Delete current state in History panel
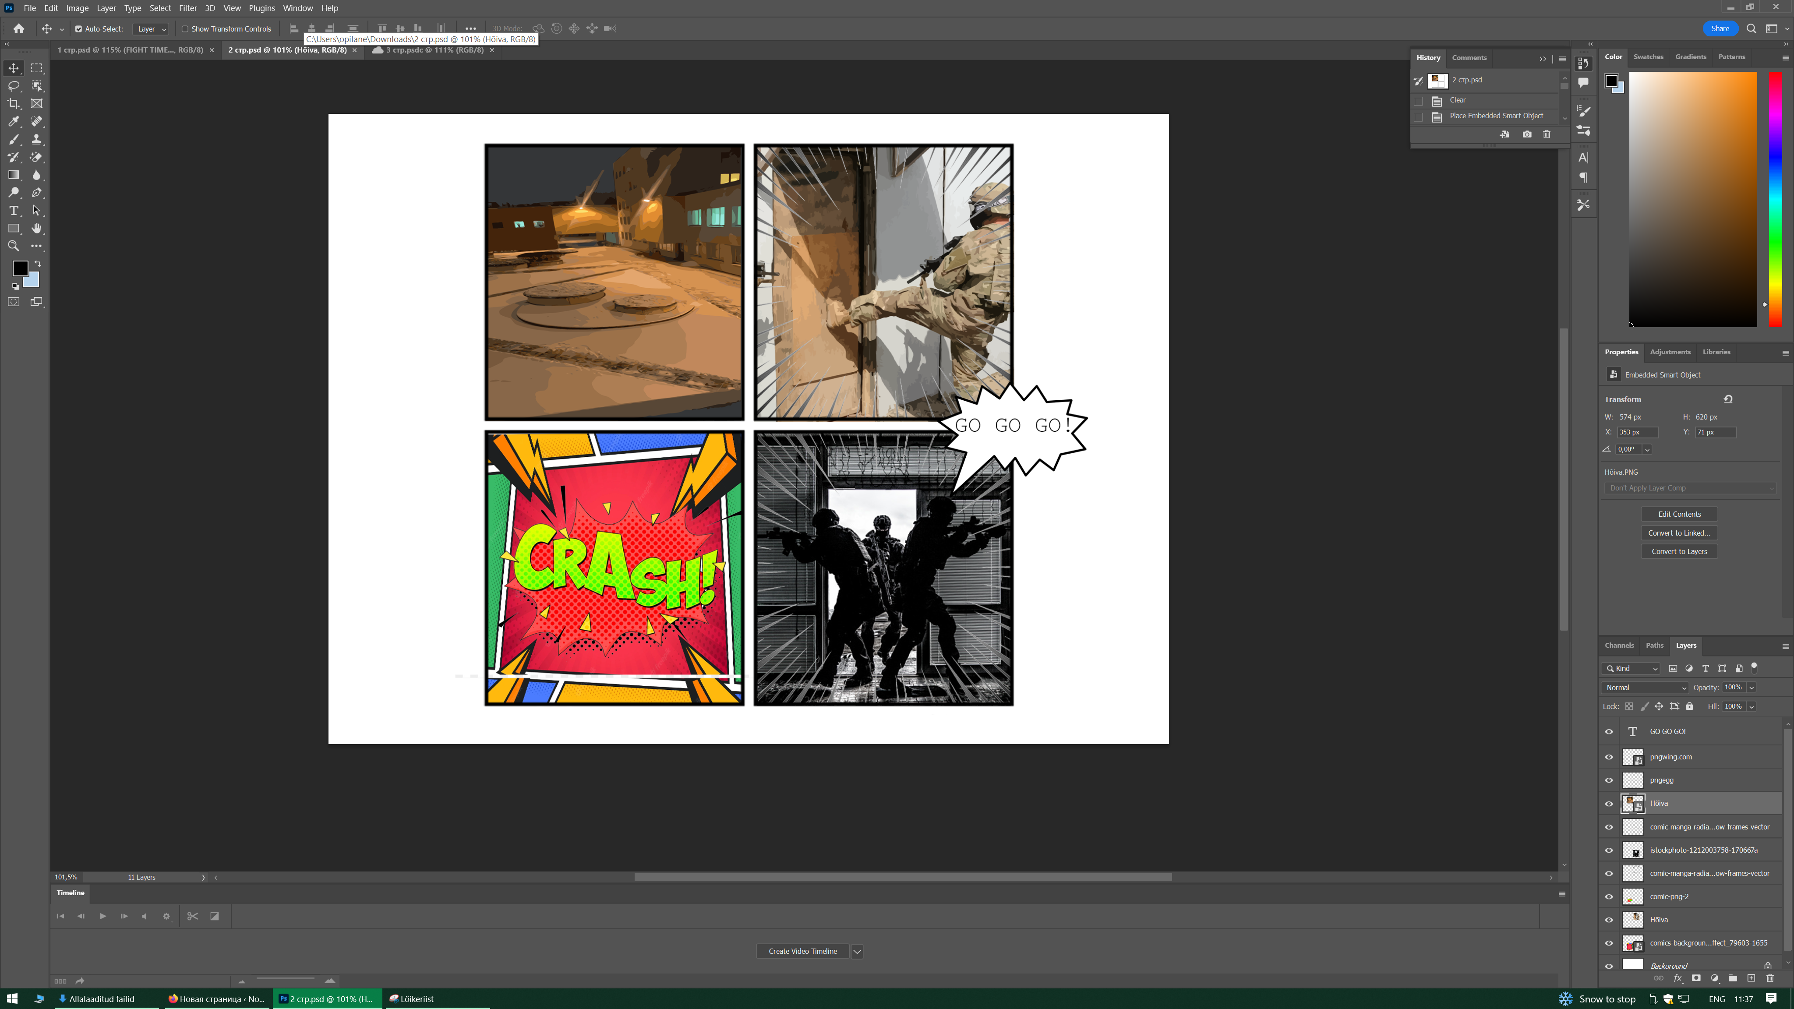1794x1009 pixels. pos(1547,134)
